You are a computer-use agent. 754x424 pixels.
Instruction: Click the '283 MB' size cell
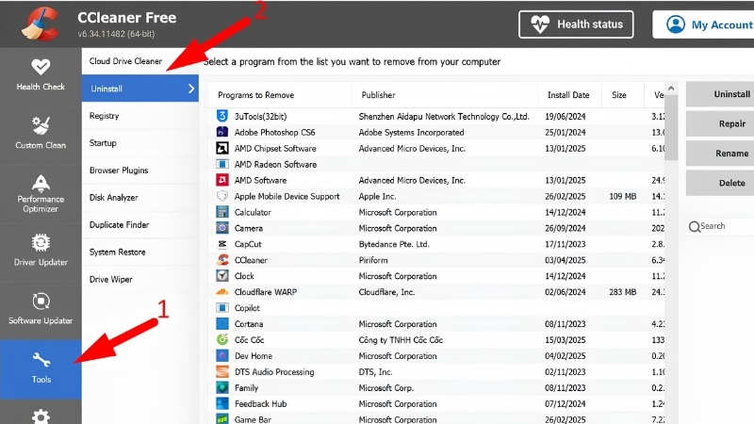click(x=623, y=292)
